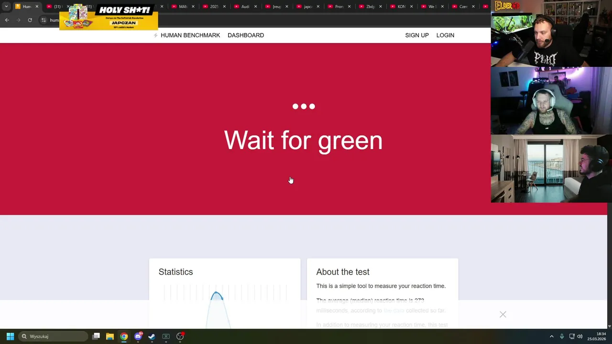
Task: Click the network tray icon
Action: [572, 336]
